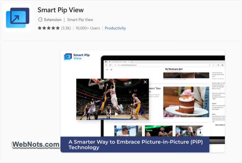Image resolution: width=242 pixels, height=163 pixels.
Task: Open the chess player thumbnail
Action: [128, 131]
